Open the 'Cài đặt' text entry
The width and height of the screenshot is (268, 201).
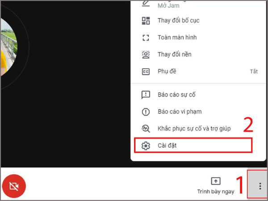[168, 146]
